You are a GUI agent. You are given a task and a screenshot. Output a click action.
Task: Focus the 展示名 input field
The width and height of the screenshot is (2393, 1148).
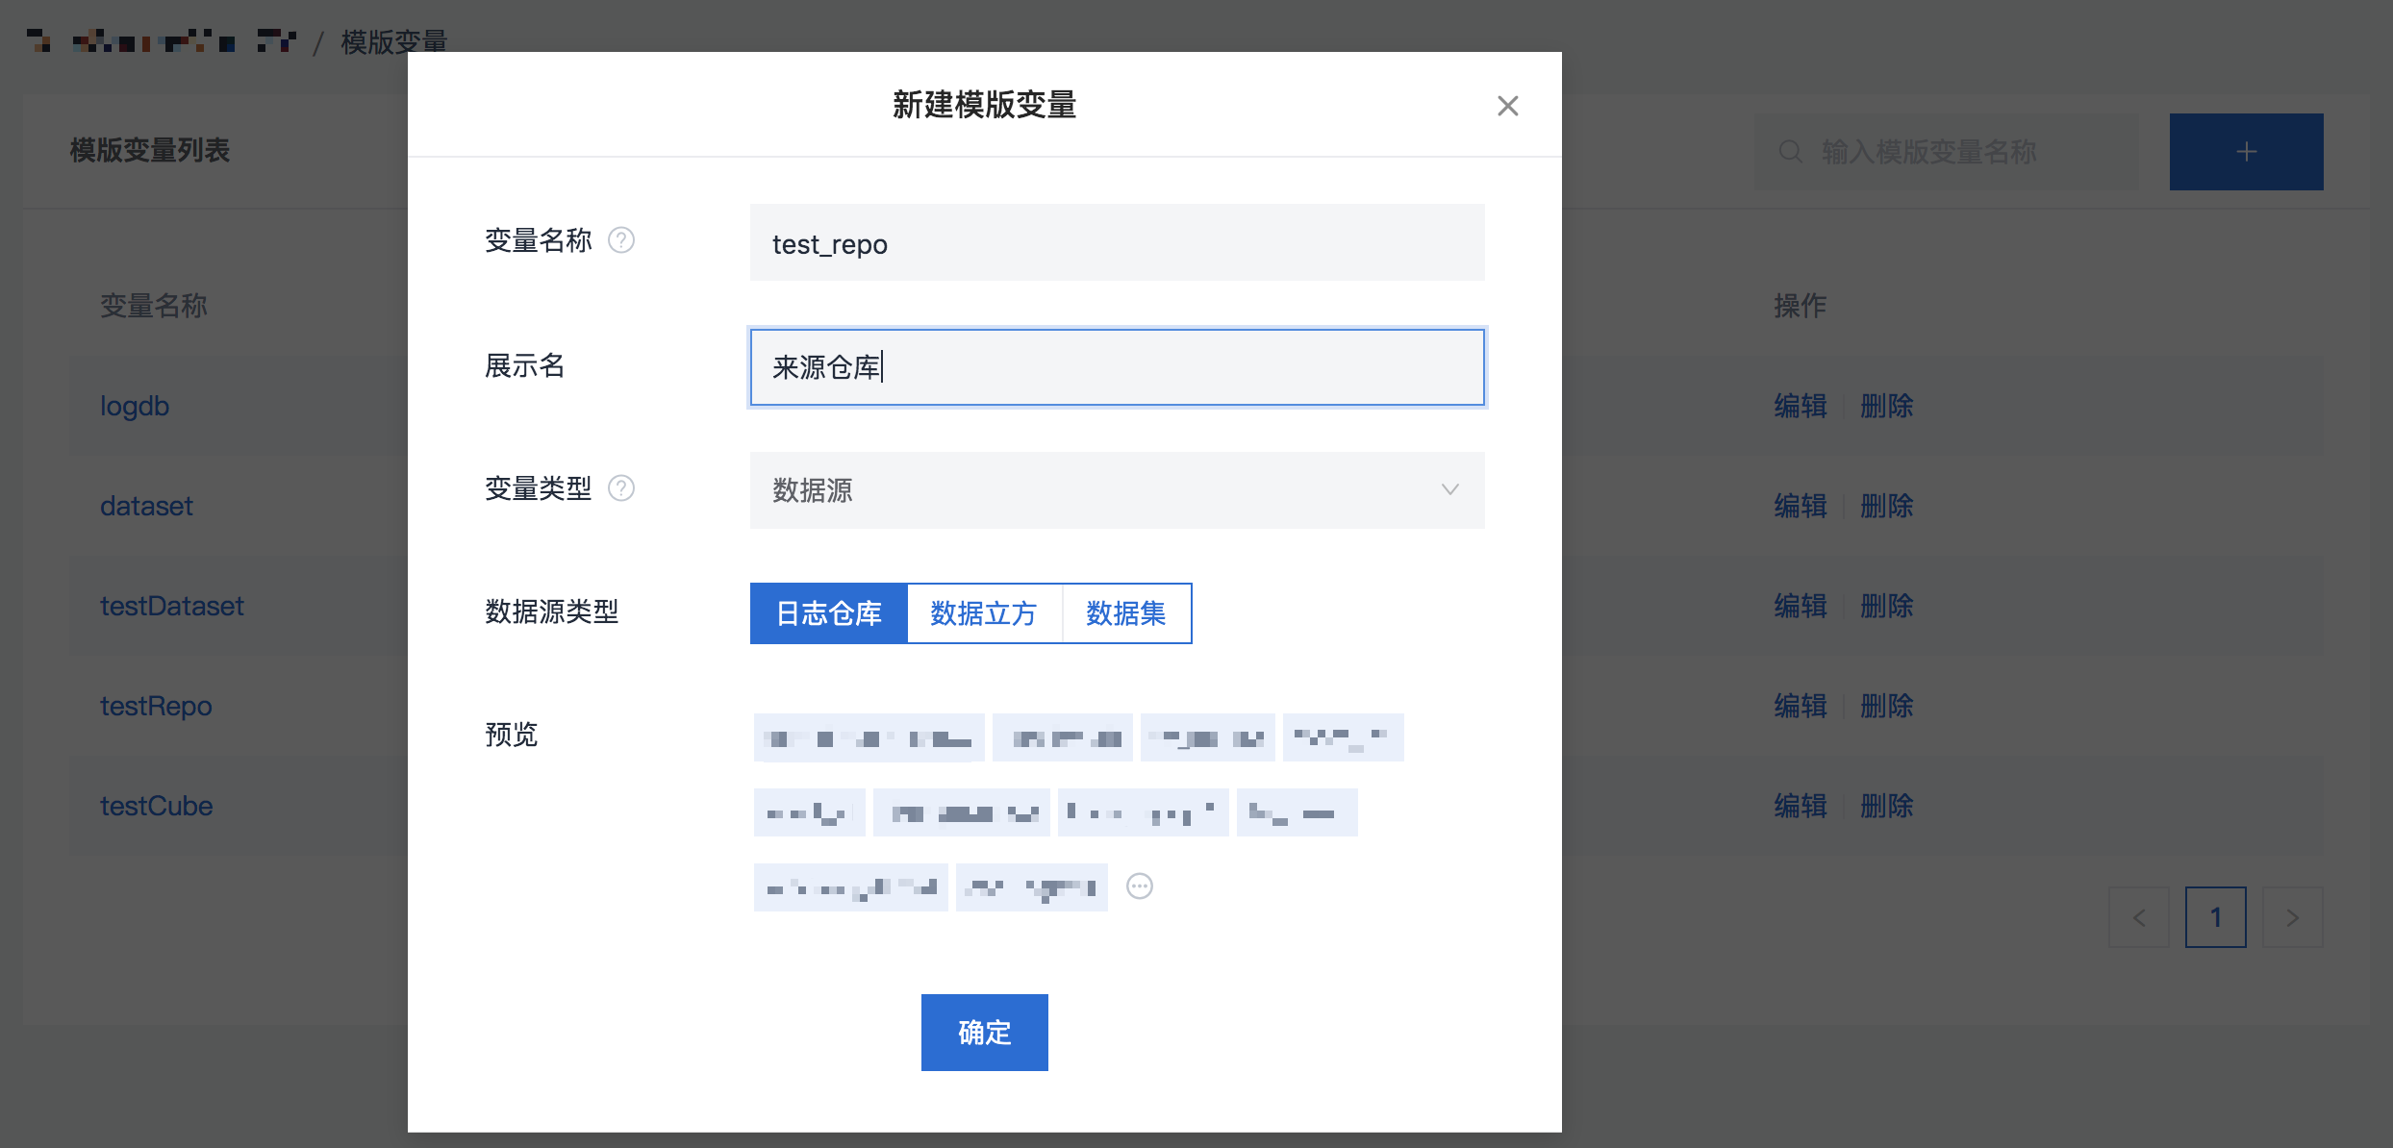tap(1118, 367)
